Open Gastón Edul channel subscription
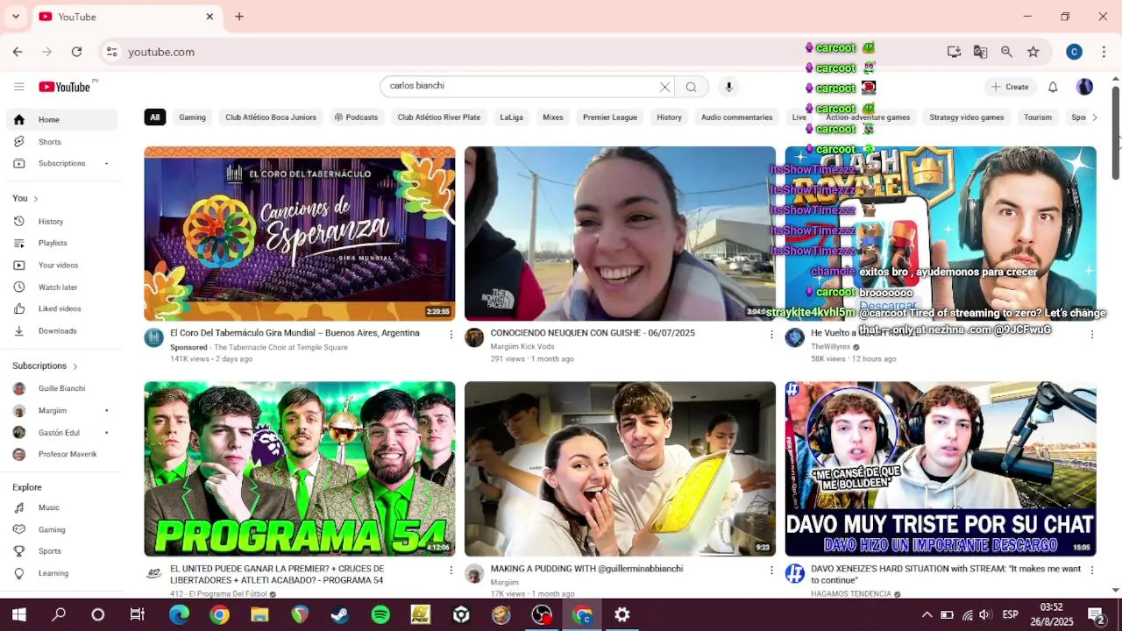Screen dimensions: 1122x631 coord(61,433)
